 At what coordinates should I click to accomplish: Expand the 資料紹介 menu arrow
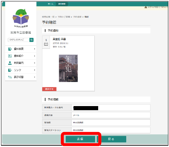(35, 56)
